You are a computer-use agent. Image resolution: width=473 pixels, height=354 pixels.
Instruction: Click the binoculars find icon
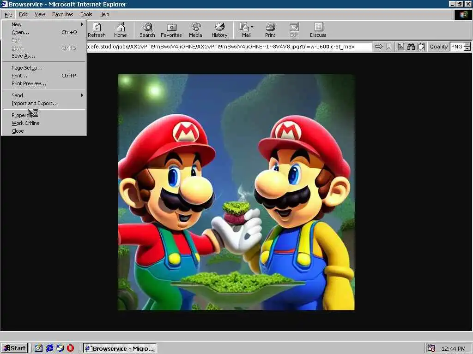tap(411, 47)
